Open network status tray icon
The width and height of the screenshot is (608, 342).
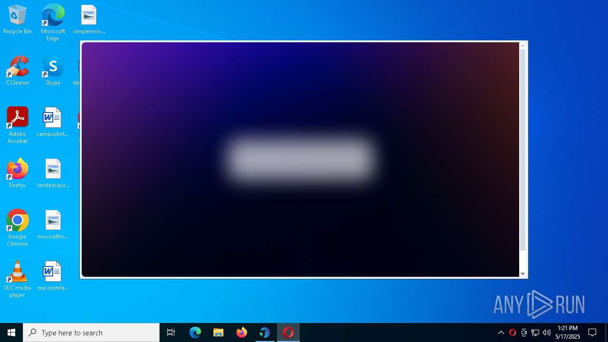point(535,332)
